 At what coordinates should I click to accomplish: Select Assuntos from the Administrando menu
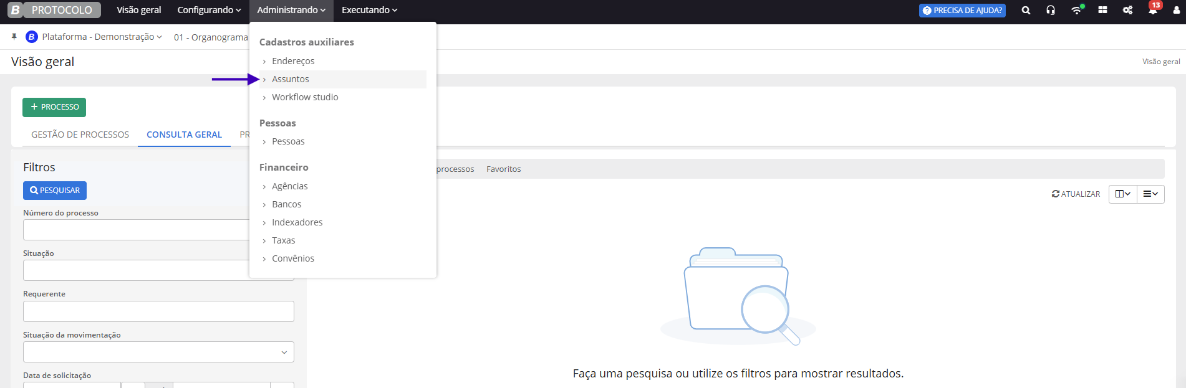point(291,79)
